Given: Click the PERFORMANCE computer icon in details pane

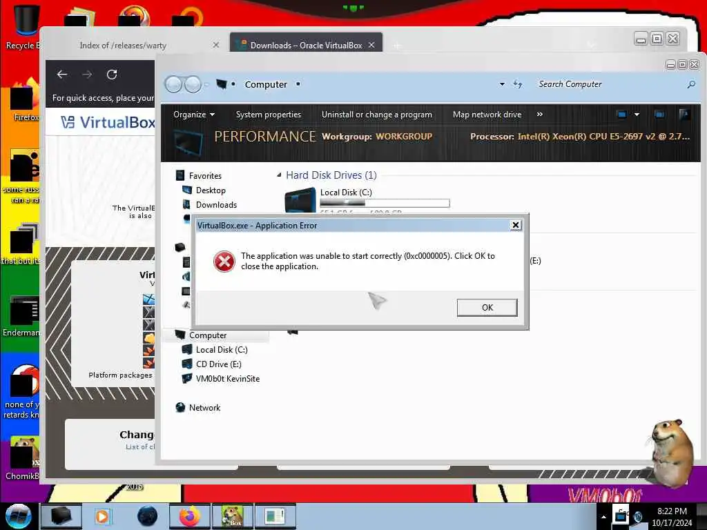Looking at the screenshot, I should point(188,143).
